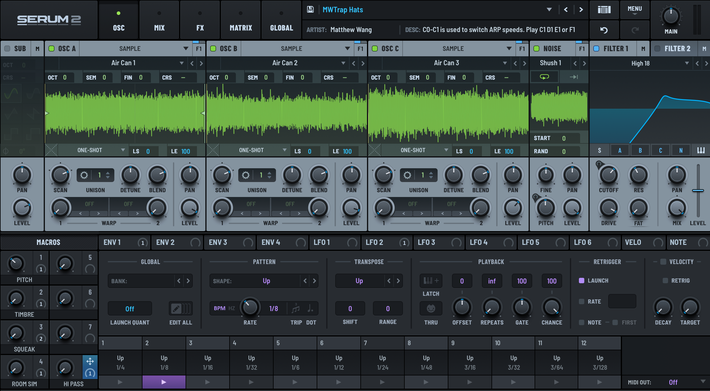Expand the preset name dropdown arrow
The width and height of the screenshot is (710, 391).
[549, 10]
